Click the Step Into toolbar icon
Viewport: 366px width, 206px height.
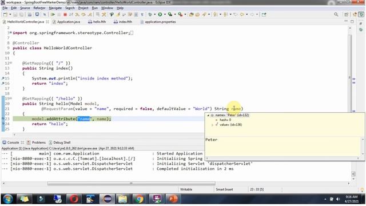(77, 14)
